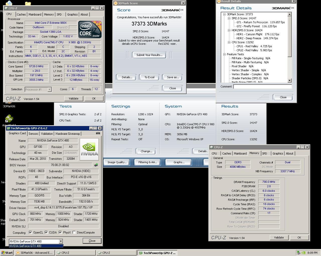
Task: Open the GPU selection dropdown in GPU-Z
Action: [x=60, y=241]
